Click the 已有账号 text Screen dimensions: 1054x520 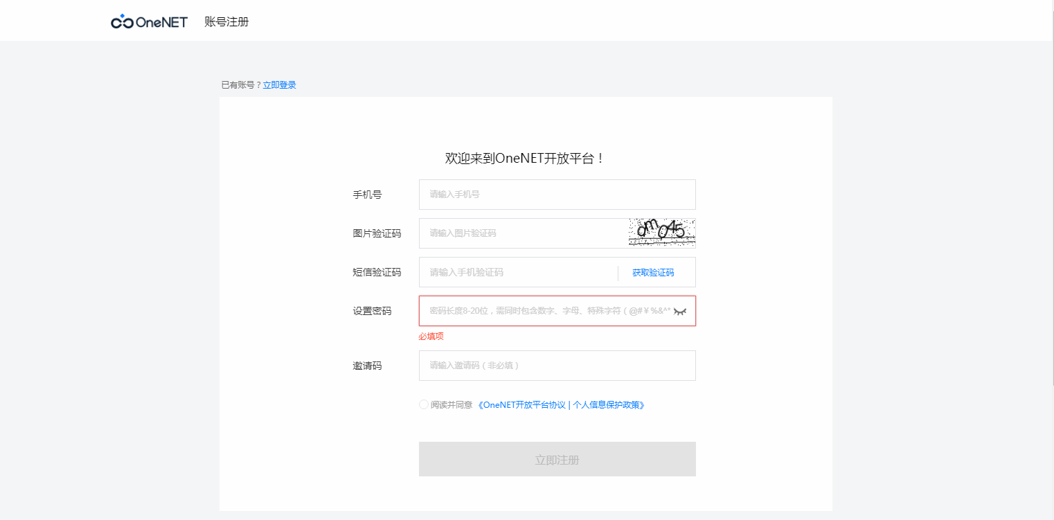241,85
